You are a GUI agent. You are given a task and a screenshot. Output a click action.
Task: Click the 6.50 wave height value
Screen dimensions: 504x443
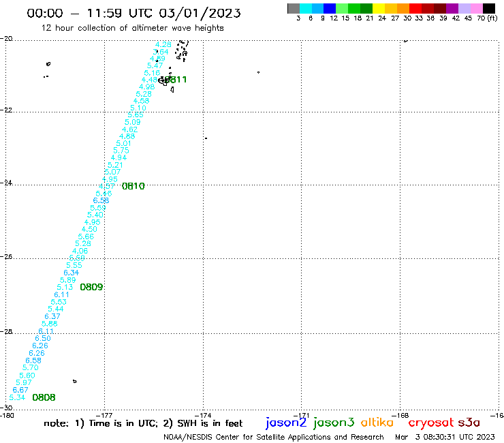click(43, 339)
